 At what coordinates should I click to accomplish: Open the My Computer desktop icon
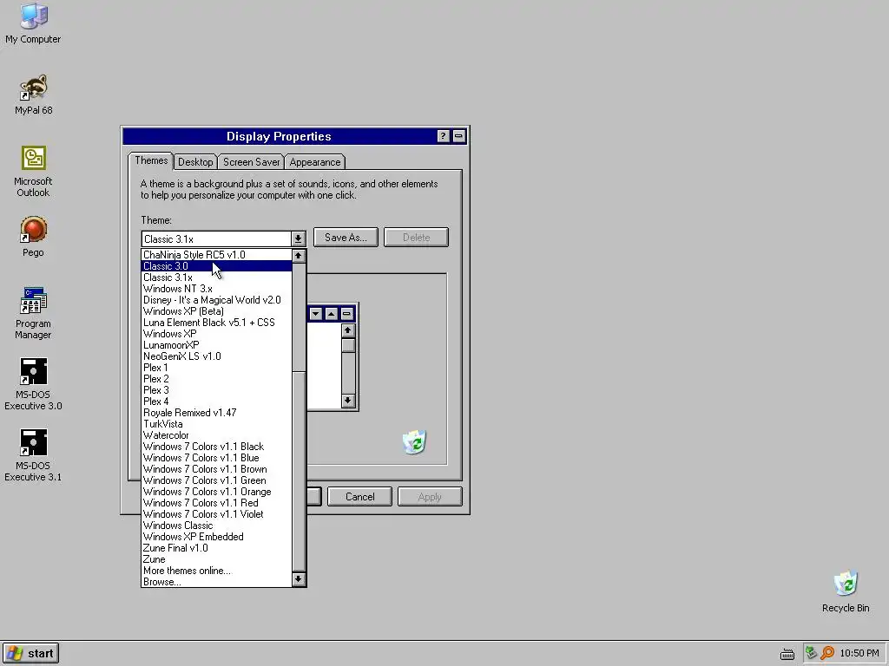click(33, 23)
